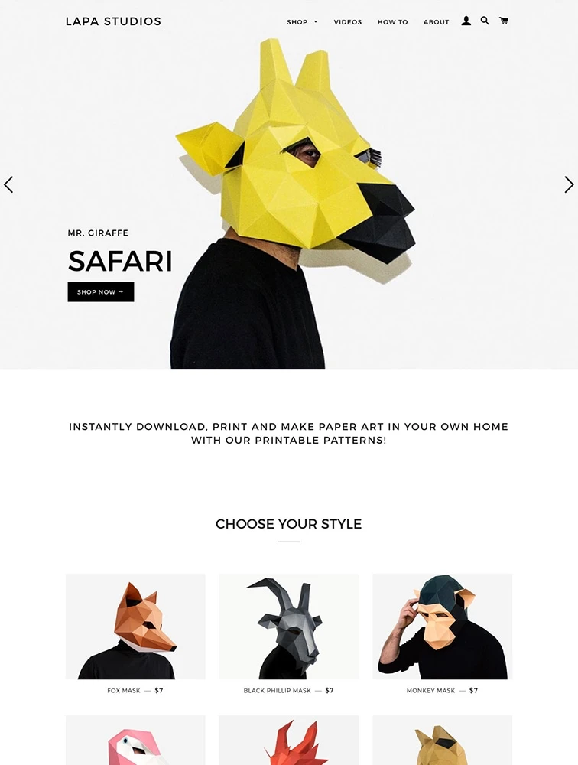
Task: Go to previous slide arrow
Action: (x=8, y=184)
